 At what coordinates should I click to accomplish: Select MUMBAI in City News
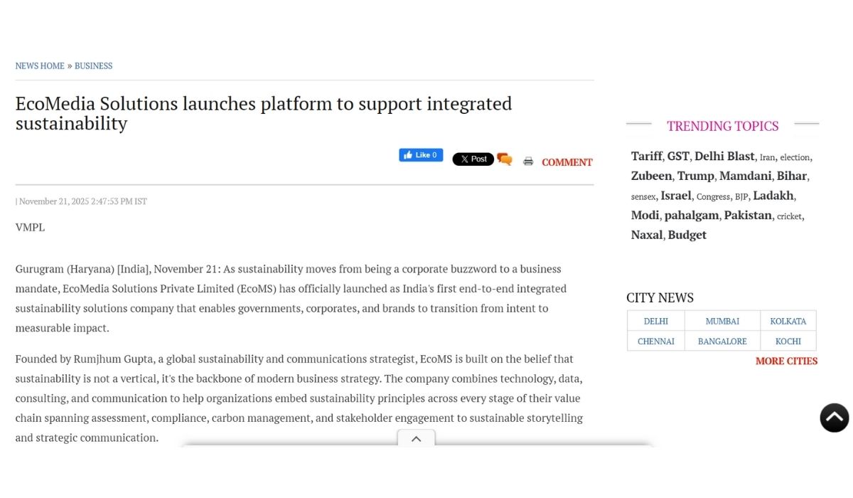click(722, 321)
